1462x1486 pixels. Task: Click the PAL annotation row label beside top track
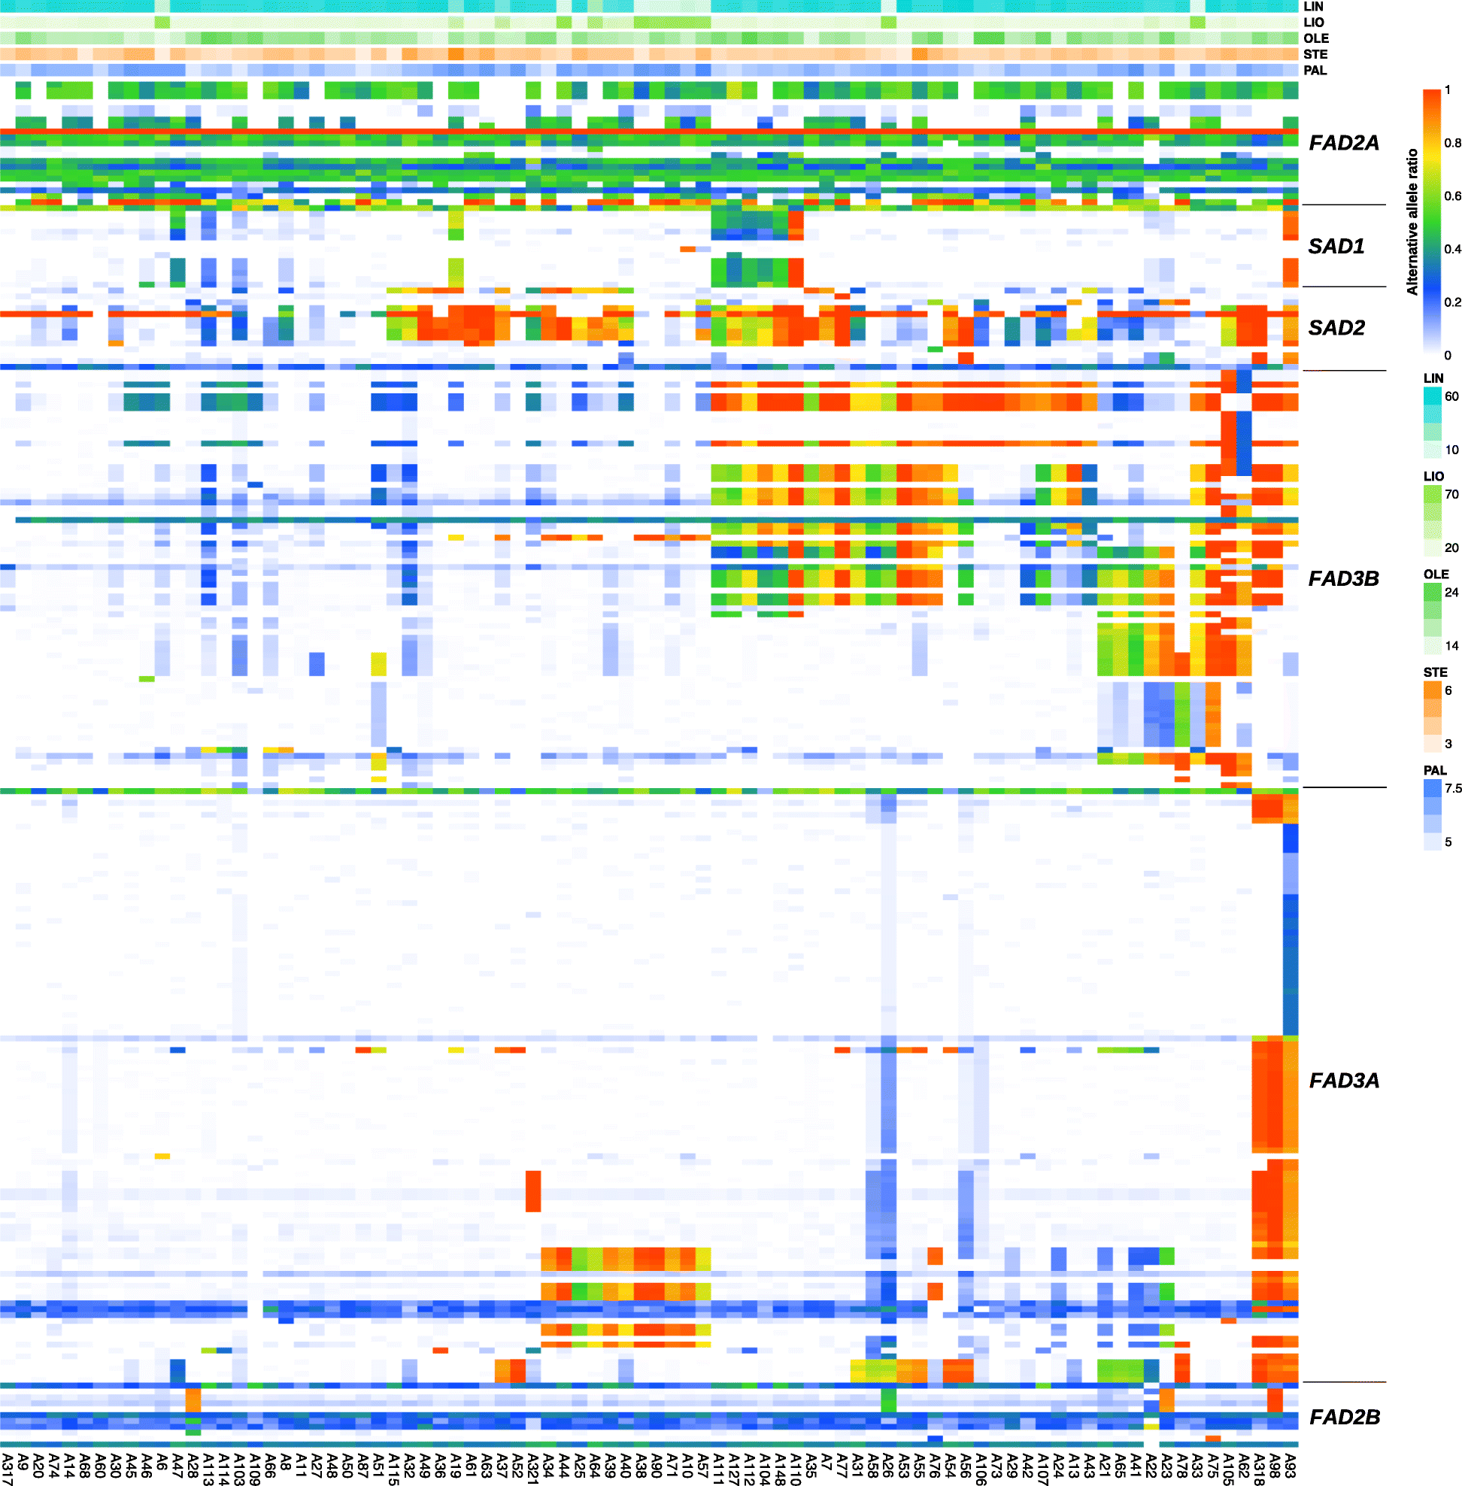(x=1315, y=71)
